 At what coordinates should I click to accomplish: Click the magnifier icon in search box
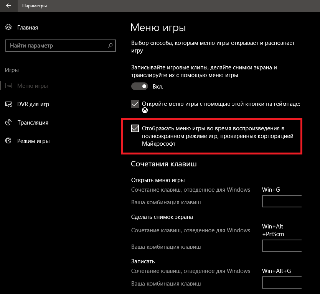pos(110,46)
